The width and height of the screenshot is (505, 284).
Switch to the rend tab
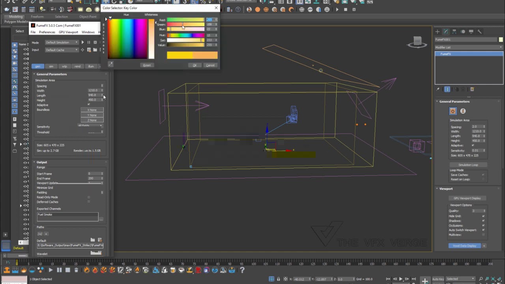coord(77,66)
